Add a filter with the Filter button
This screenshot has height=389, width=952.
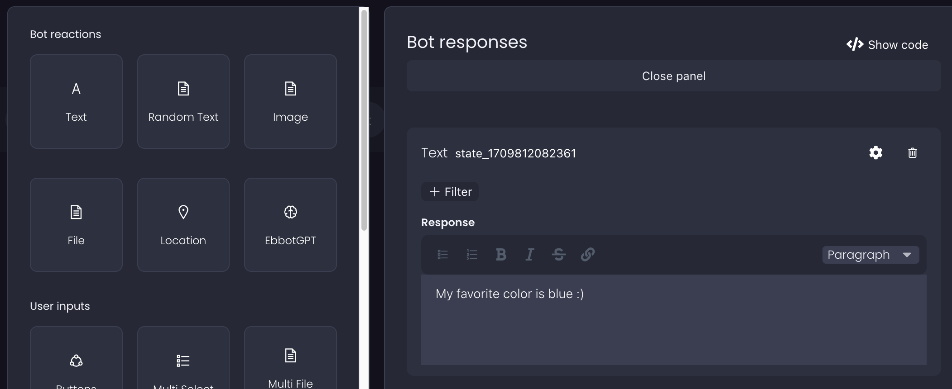tap(450, 192)
